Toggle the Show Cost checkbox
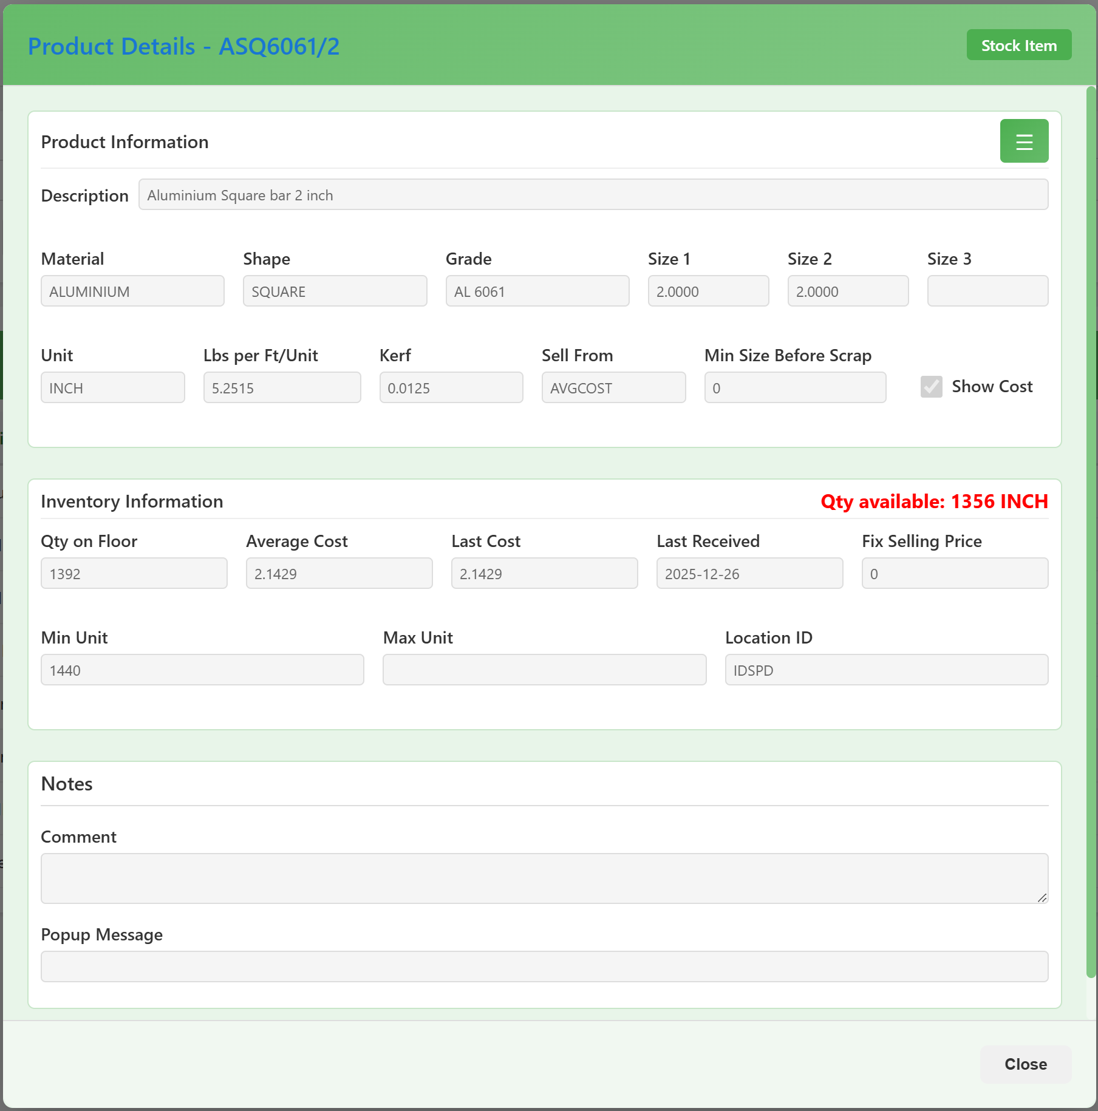Viewport: 1098px width, 1111px height. [931, 387]
